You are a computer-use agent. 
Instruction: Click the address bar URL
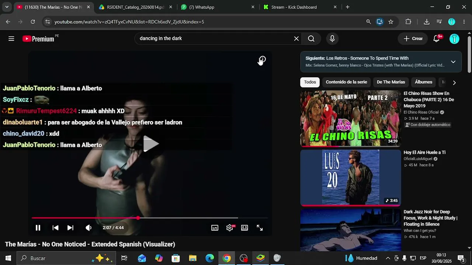point(129,22)
